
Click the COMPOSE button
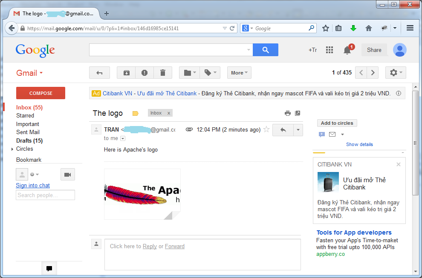click(40, 93)
